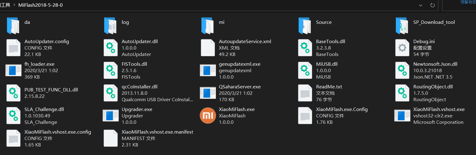Select the FISTools.dll gear icon
Viewport: 476px width, 155px height.
(x=110, y=70)
